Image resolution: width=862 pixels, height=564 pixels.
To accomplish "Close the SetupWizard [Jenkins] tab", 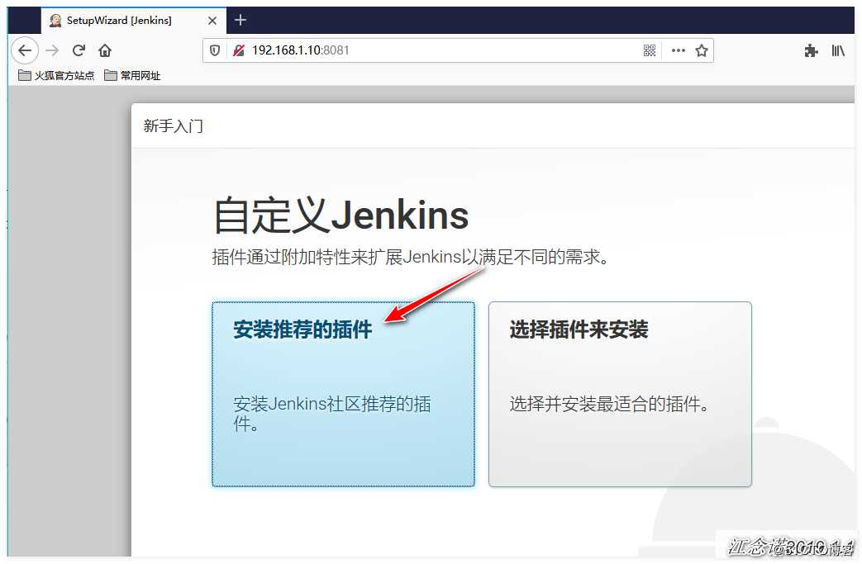I will (212, 21).
